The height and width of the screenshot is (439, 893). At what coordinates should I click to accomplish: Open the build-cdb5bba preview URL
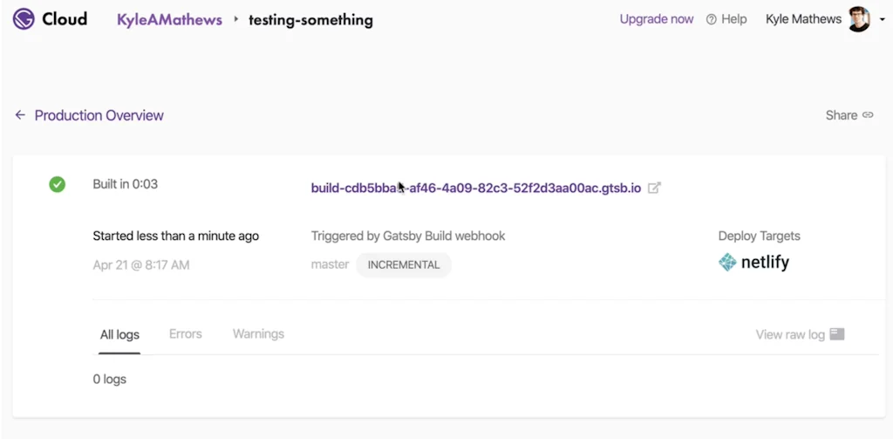pyautogui.click(x=475, y=188)
